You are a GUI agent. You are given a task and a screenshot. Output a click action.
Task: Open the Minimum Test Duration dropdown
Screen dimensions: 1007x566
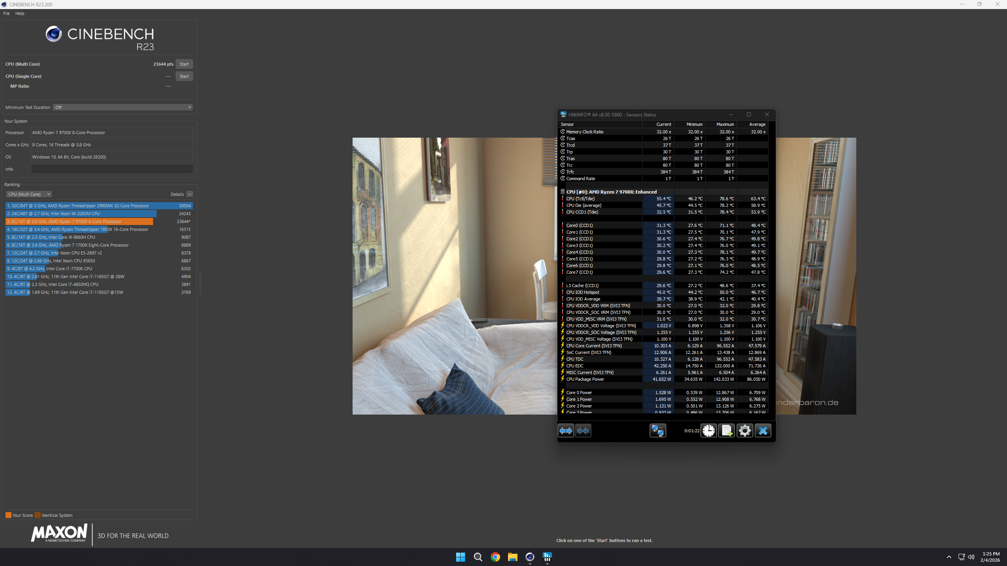pyautogui.click(x=123, y=107)
